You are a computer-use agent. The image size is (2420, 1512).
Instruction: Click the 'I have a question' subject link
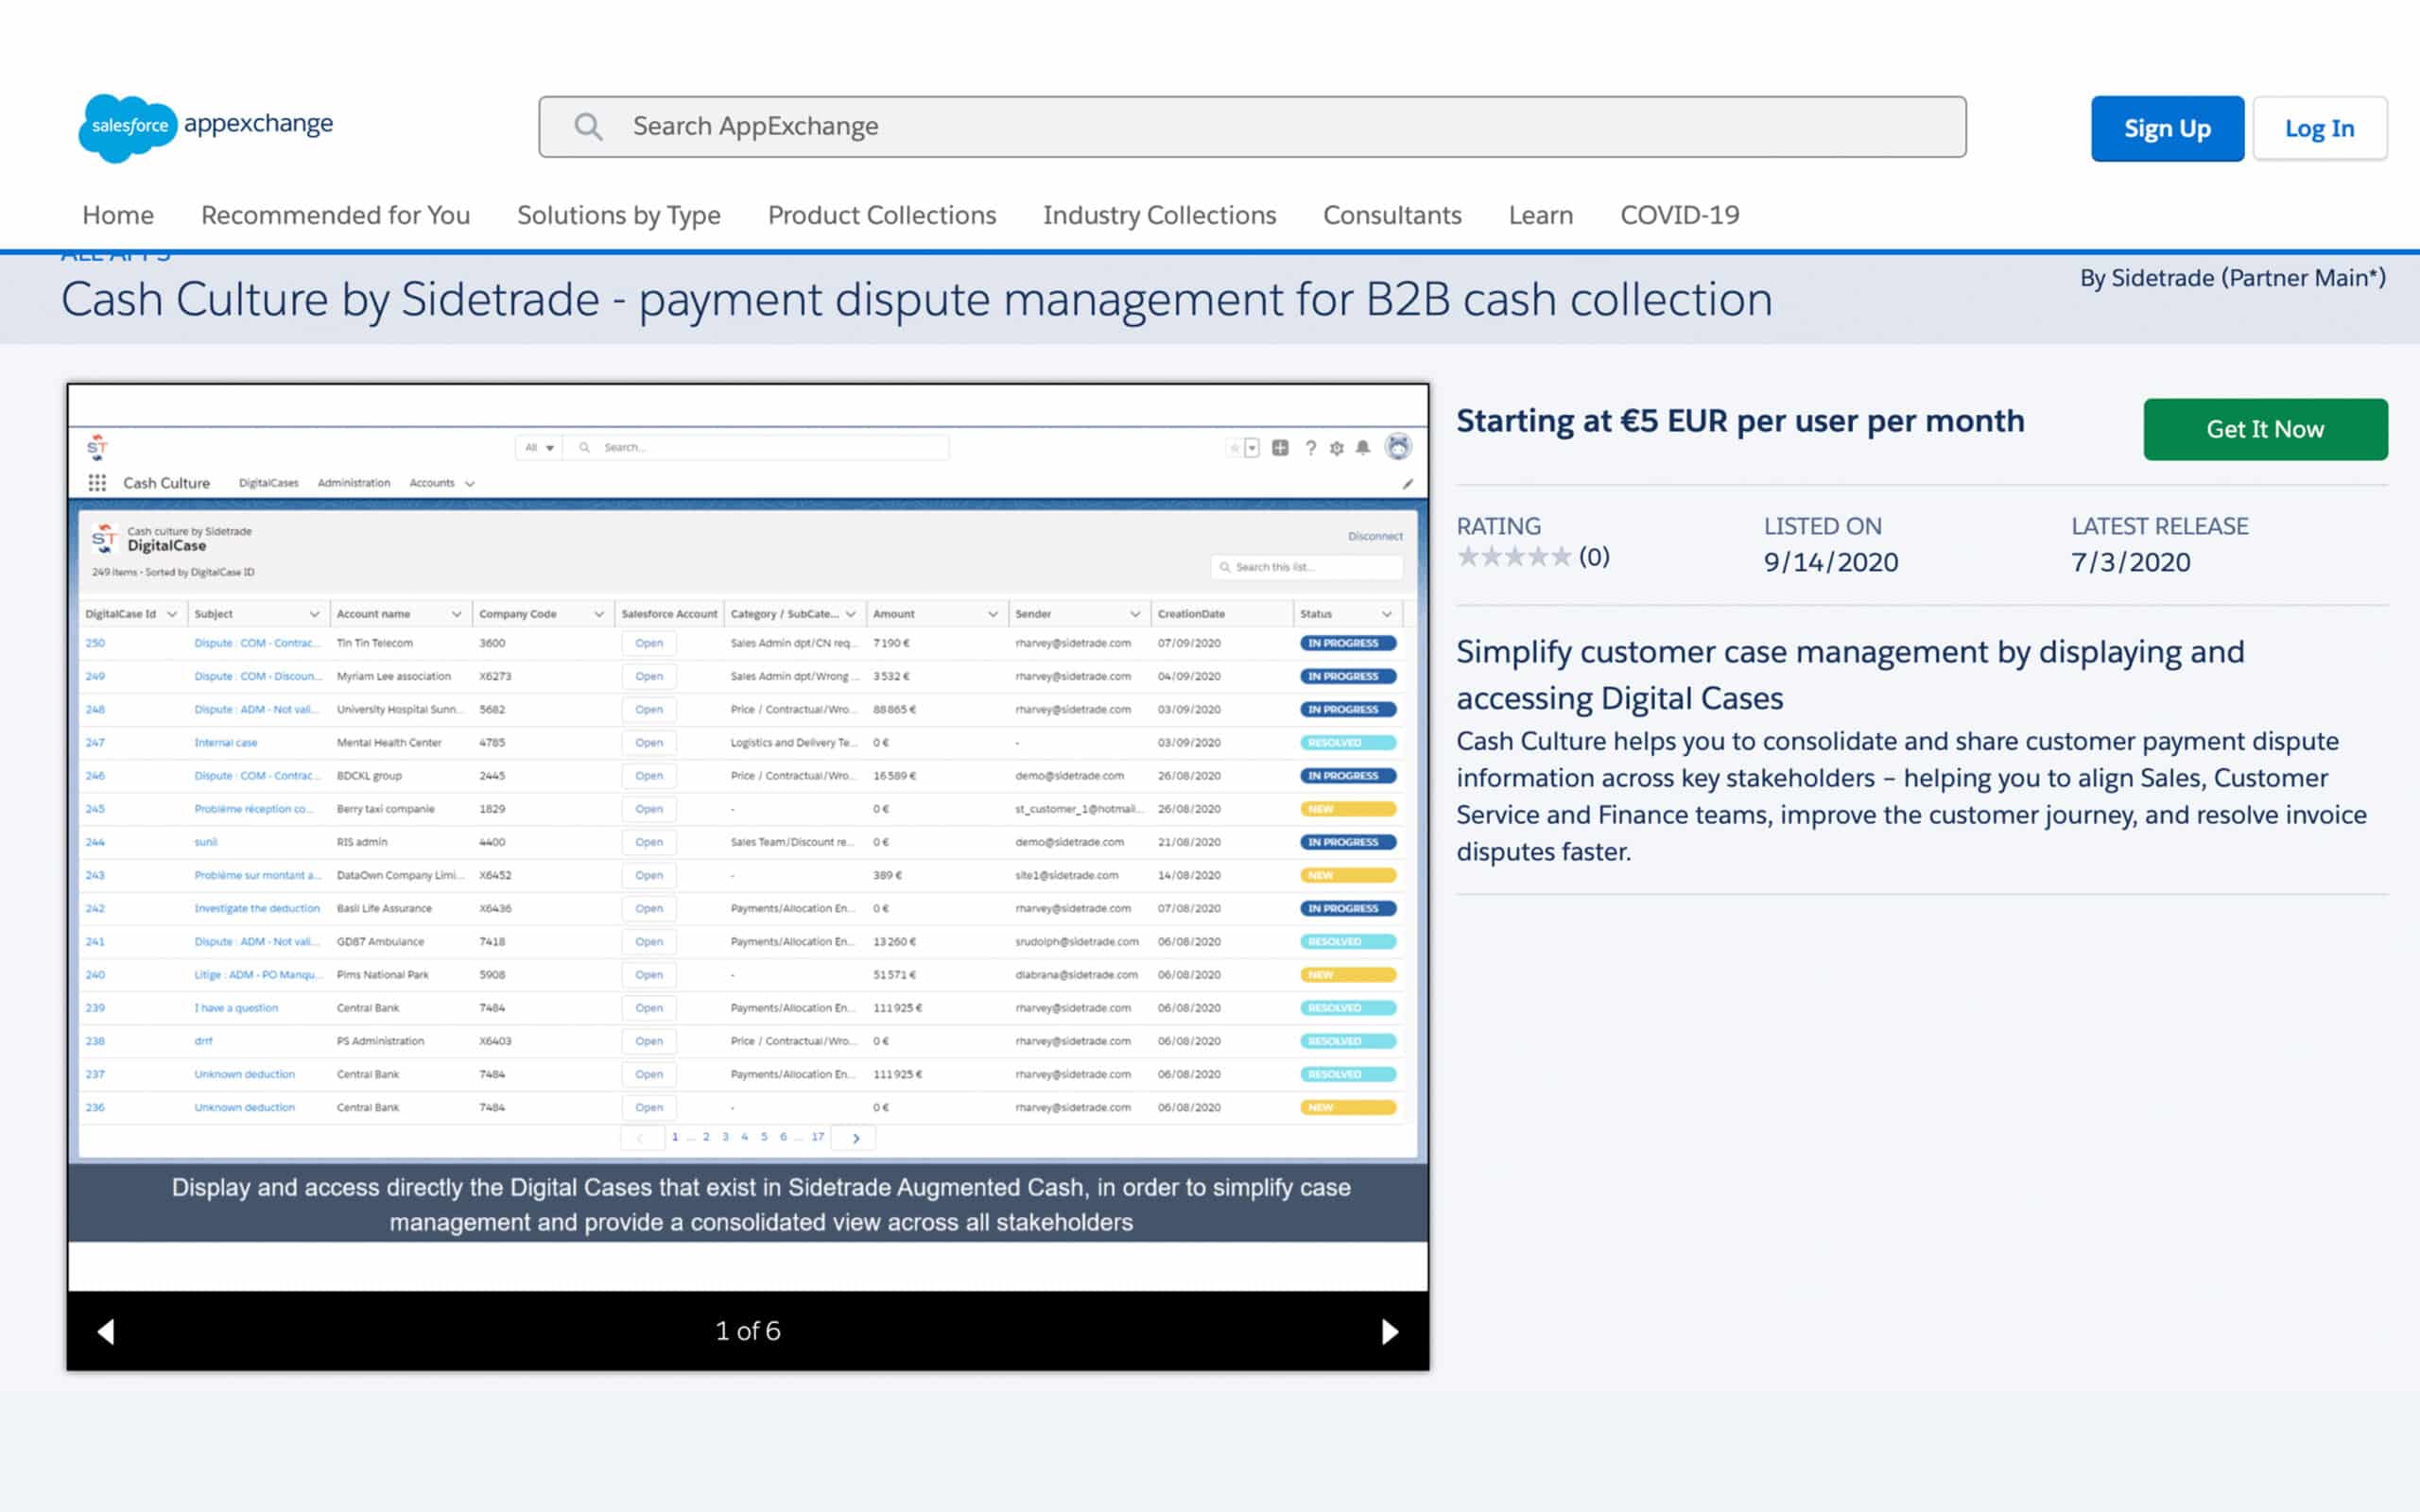236,1008
